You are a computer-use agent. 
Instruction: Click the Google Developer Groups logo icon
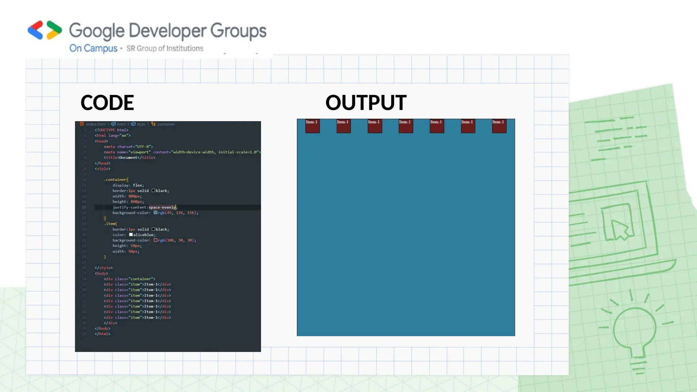[x=45, y=30]
